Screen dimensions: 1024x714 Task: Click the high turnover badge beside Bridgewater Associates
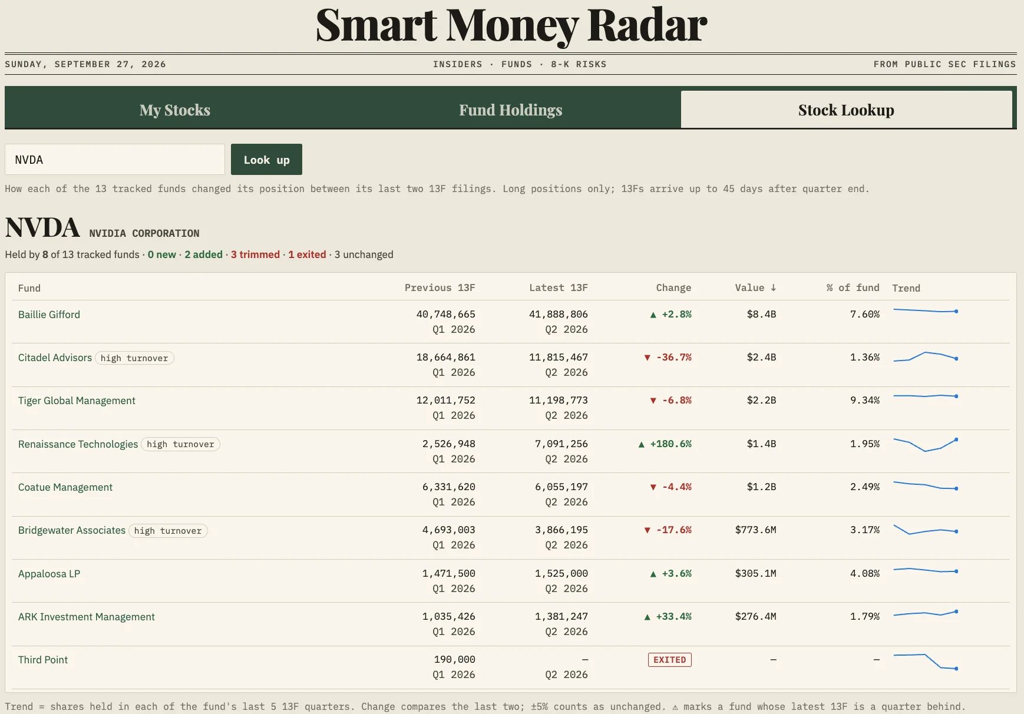(168, 531)
